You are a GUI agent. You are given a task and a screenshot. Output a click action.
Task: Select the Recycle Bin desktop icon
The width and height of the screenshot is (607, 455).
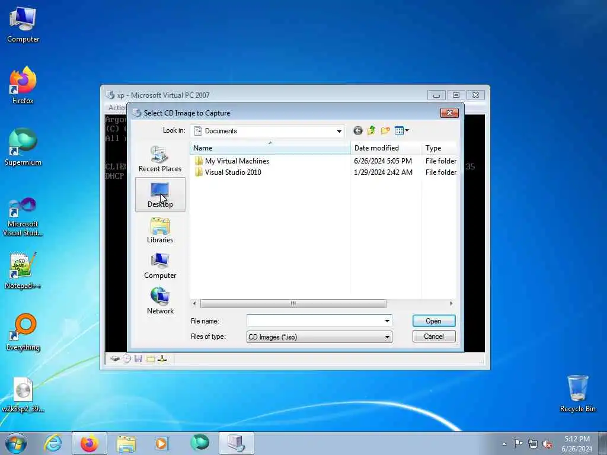tap(577, 394)
